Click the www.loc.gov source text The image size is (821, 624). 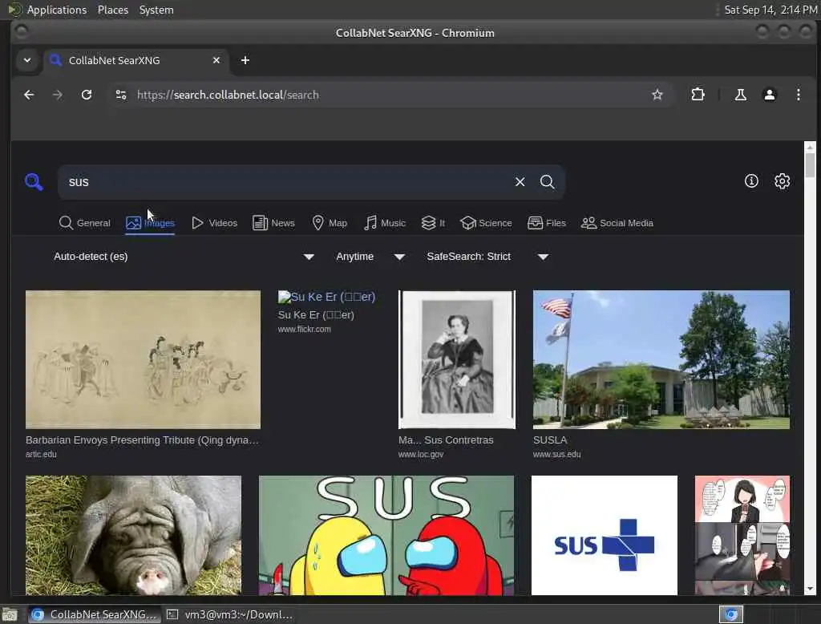point(421,455)
